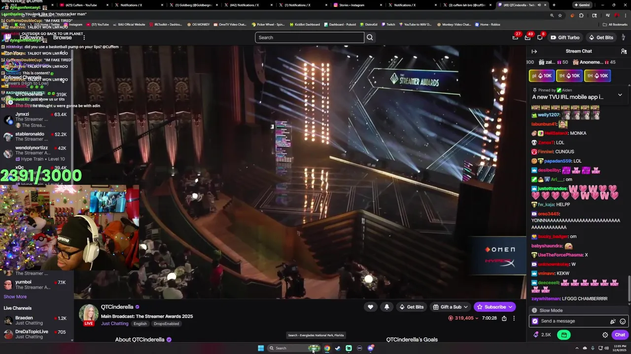The height and width of the screenshot is (354, 631).
Task: Click the first pl 10K cheer badge
Action: [x=542, y=76]
